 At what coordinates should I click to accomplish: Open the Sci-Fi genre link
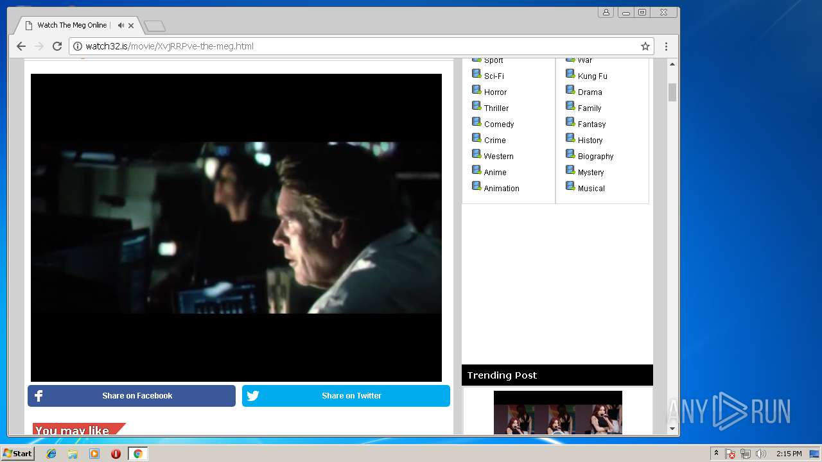[494, 76]
